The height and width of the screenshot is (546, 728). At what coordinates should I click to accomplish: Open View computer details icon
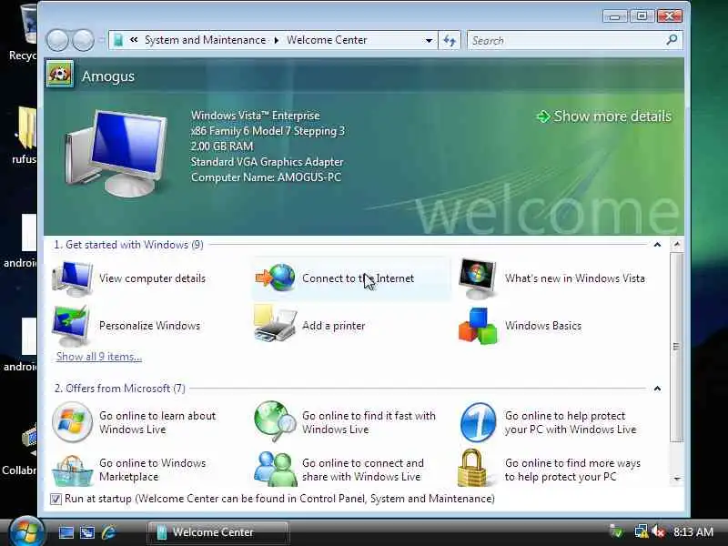[x=73, y=278]
